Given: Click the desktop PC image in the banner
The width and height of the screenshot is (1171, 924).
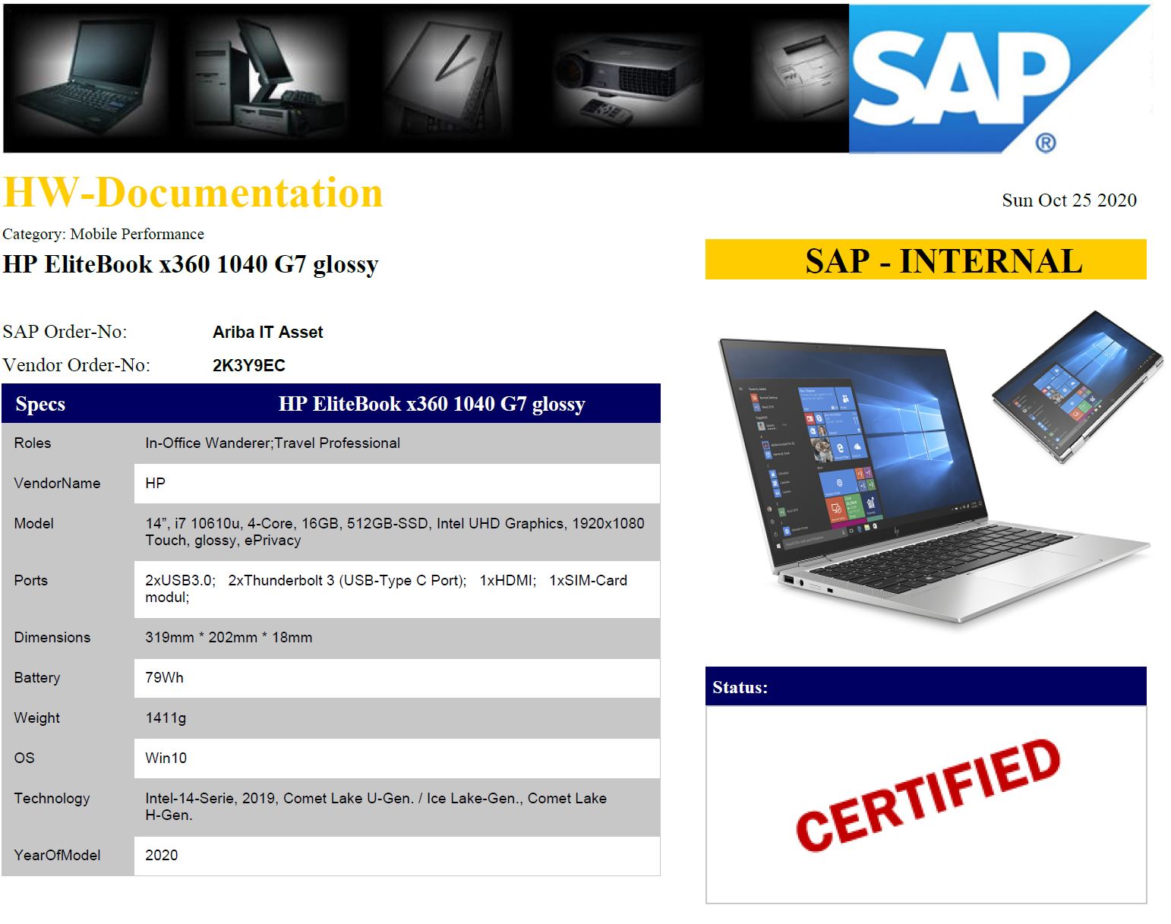Looking at the screenshot, I should 264,78.
